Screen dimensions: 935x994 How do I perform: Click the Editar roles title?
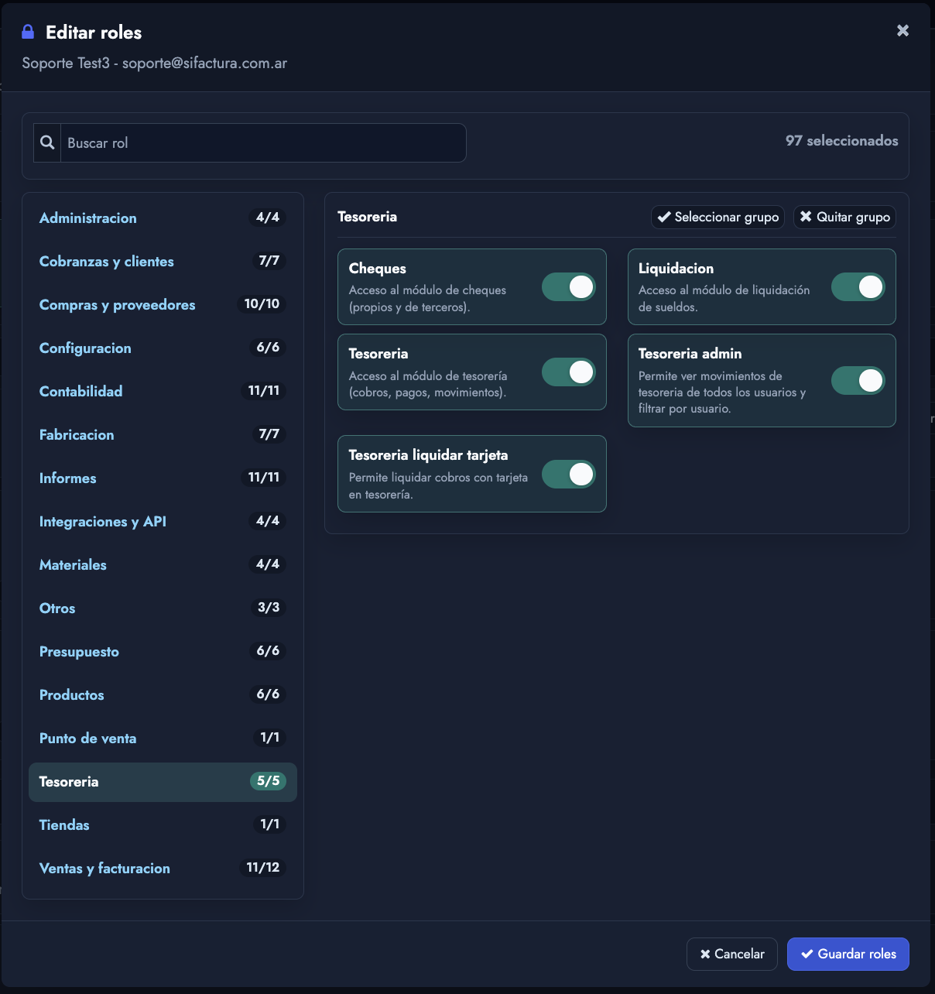[94, 33]
